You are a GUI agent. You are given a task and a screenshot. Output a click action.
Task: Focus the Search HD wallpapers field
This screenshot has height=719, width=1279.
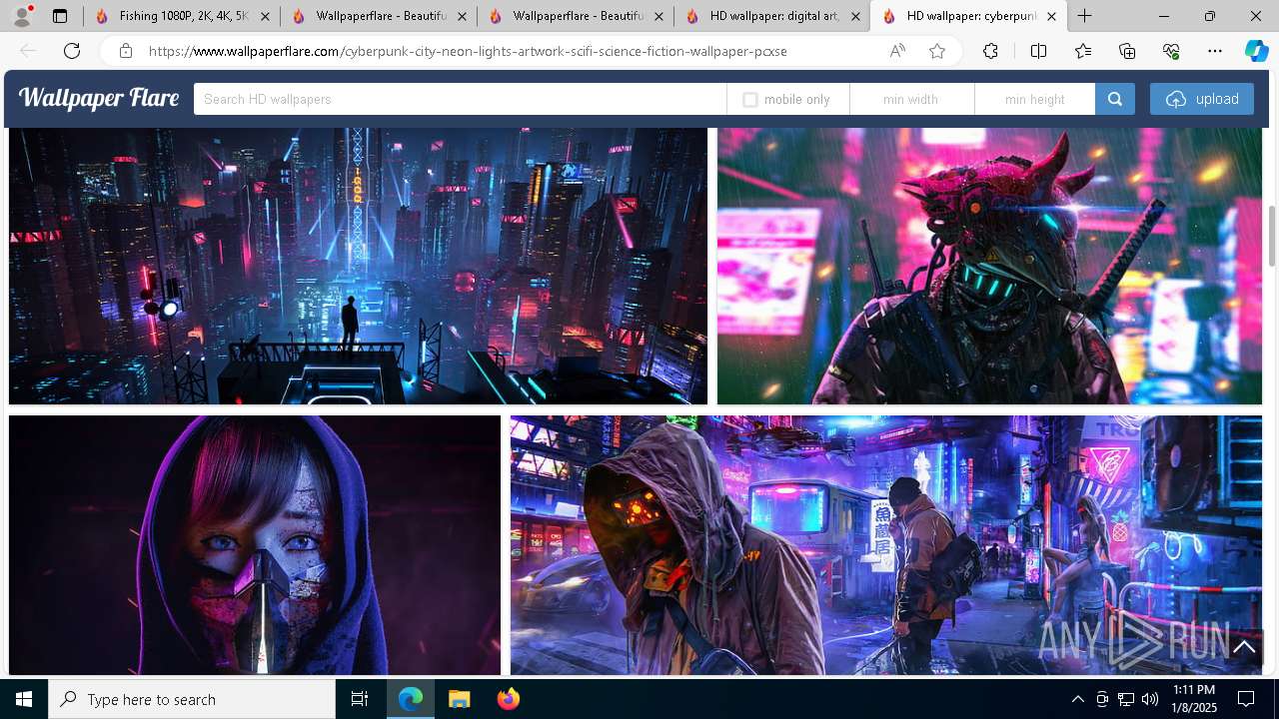coord(460,99)
